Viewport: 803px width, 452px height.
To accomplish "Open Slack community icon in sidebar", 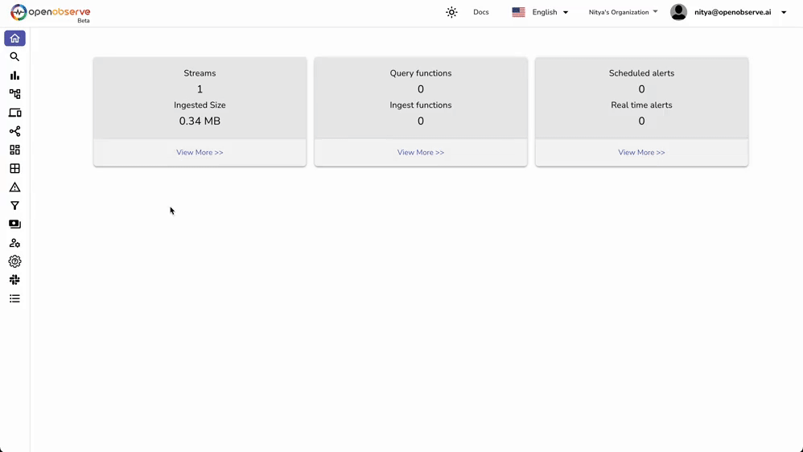I will click(14, 280).
